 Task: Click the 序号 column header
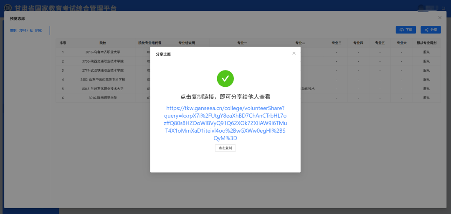point(63,43)
